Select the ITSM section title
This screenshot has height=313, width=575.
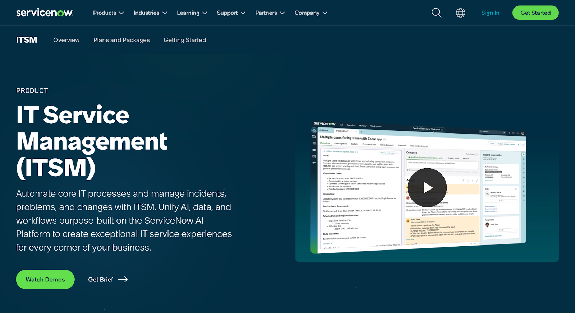pyautogui.click(x=27, y=40)
